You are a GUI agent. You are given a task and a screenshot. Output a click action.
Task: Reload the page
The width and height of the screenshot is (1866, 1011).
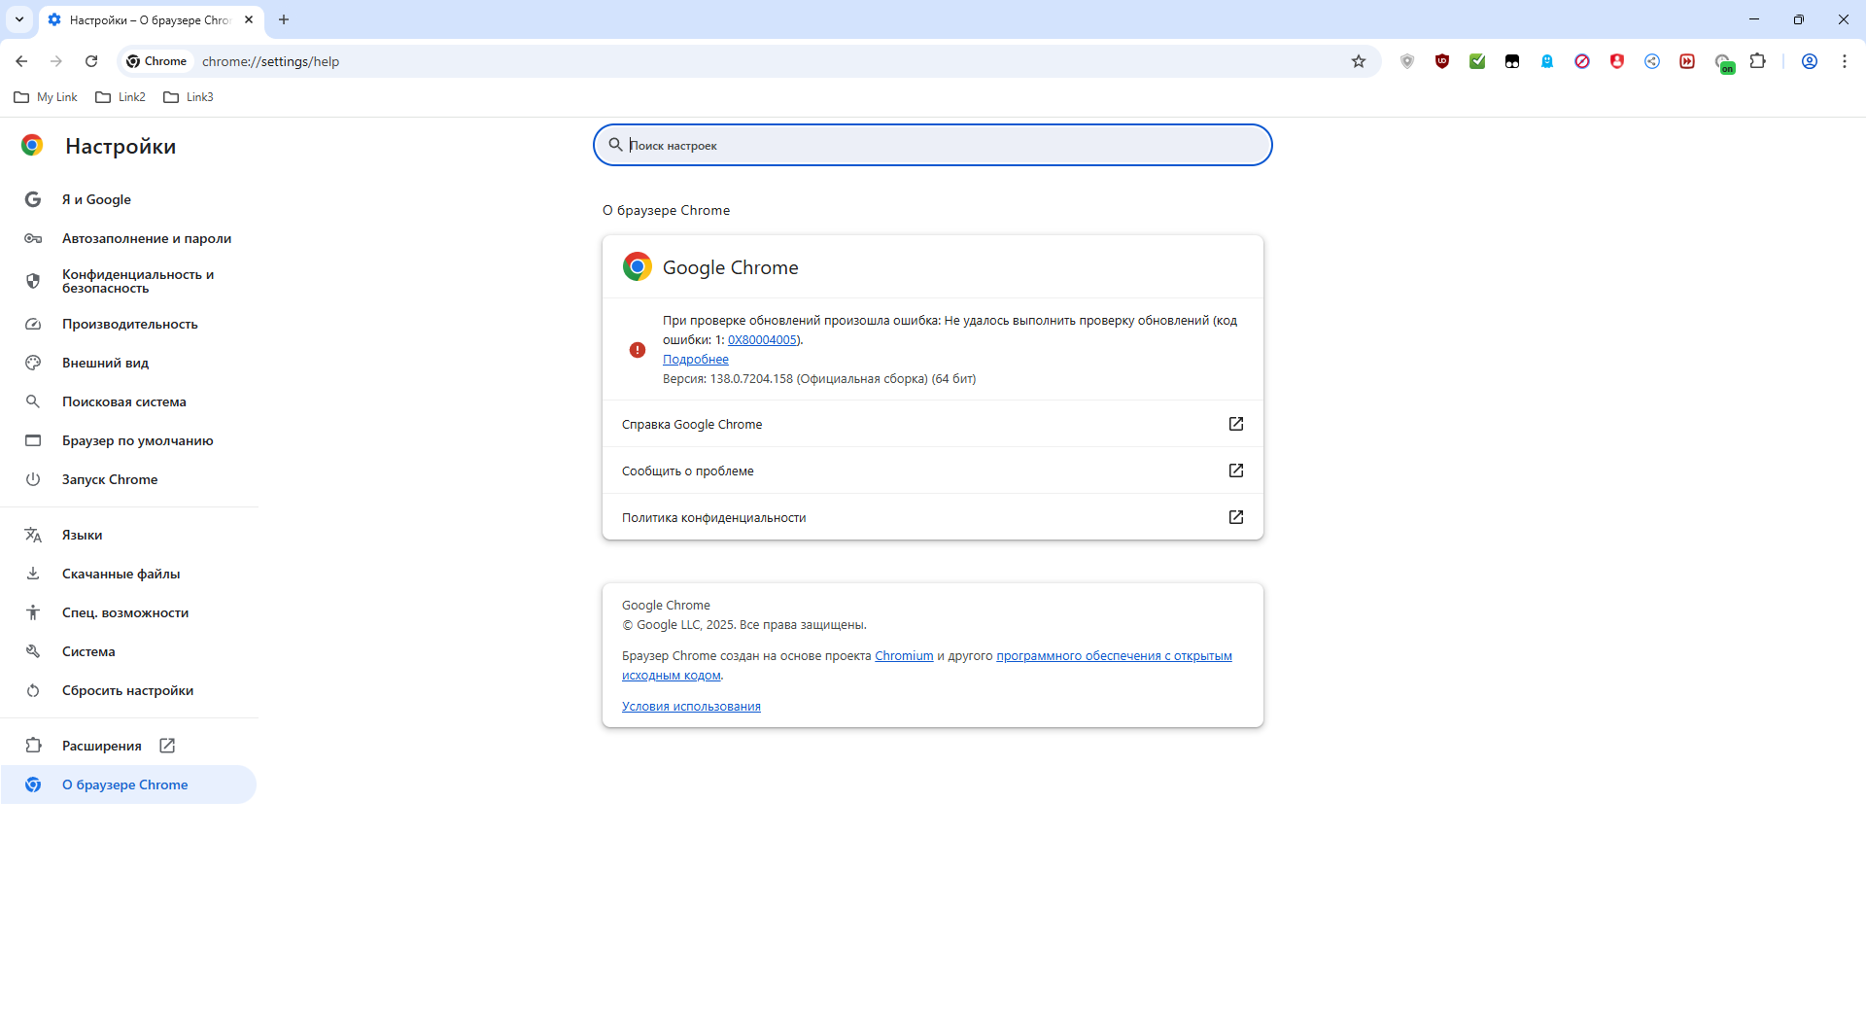click(x=91, y=61)
